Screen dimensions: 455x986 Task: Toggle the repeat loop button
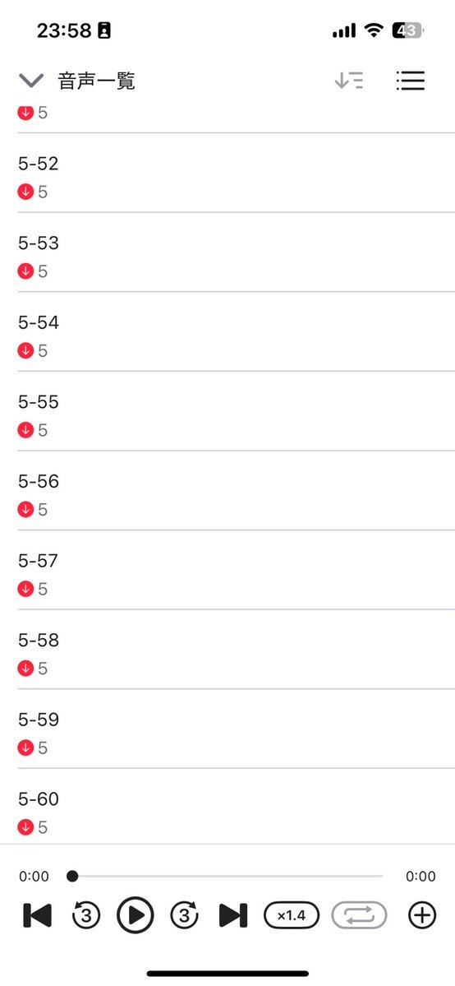pyautogui.click(x=359, y=915)
